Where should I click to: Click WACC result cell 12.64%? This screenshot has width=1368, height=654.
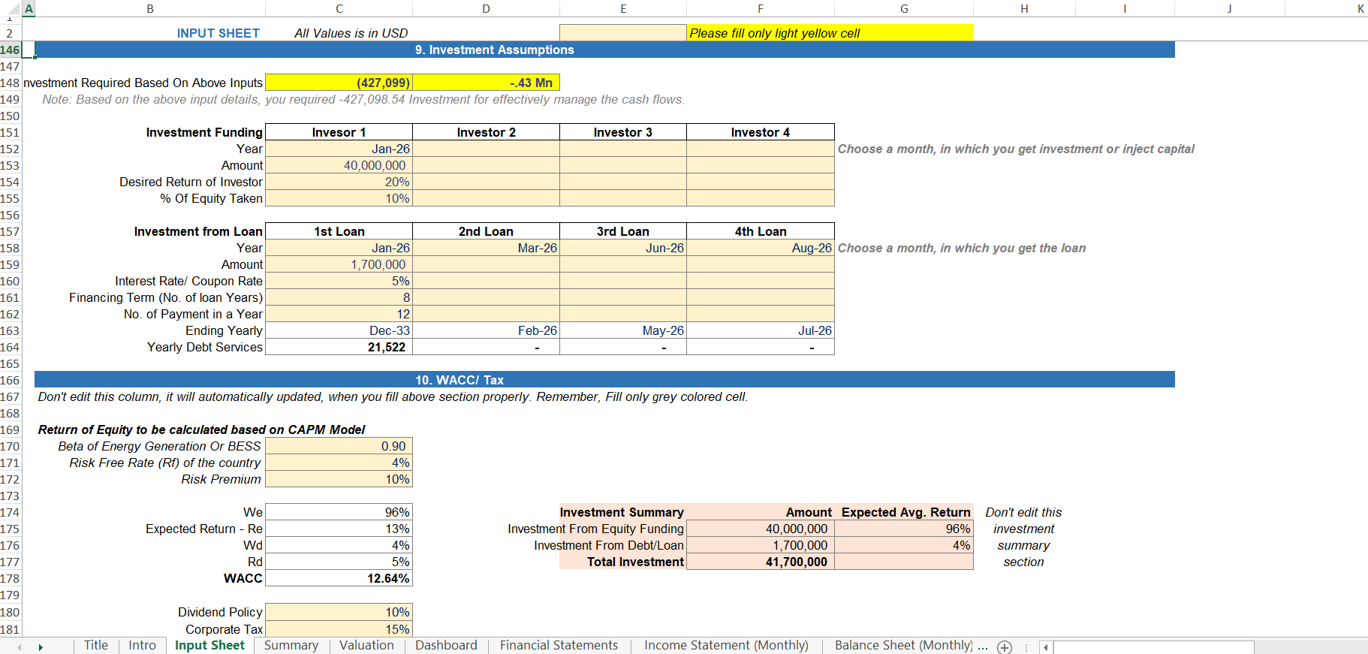click(339, 578)
